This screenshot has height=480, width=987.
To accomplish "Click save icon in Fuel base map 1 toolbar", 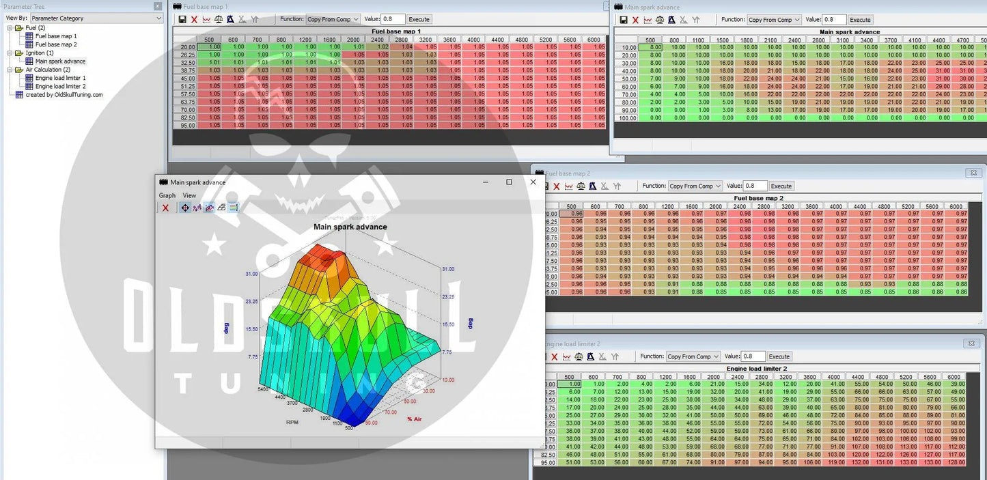I will (x=182, y=20).
